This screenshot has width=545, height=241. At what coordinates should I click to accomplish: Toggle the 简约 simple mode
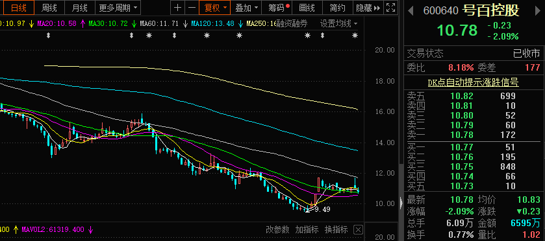[338, 8]
